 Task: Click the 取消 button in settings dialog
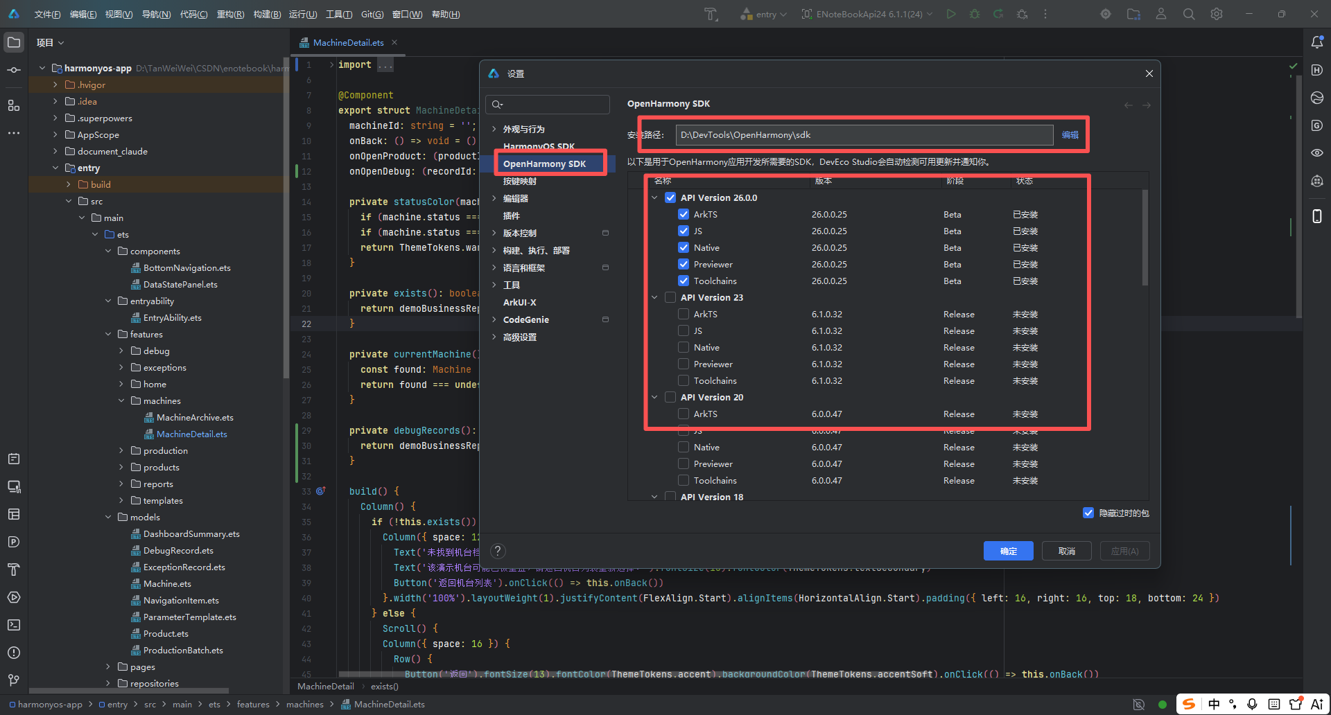(x=1067, y=551)
